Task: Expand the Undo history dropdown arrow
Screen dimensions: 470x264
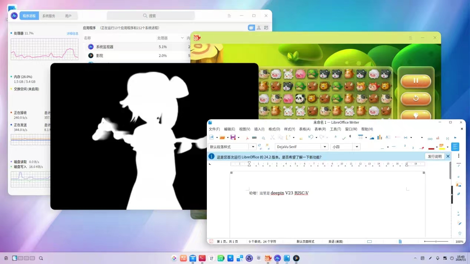Action: (316, 138)
